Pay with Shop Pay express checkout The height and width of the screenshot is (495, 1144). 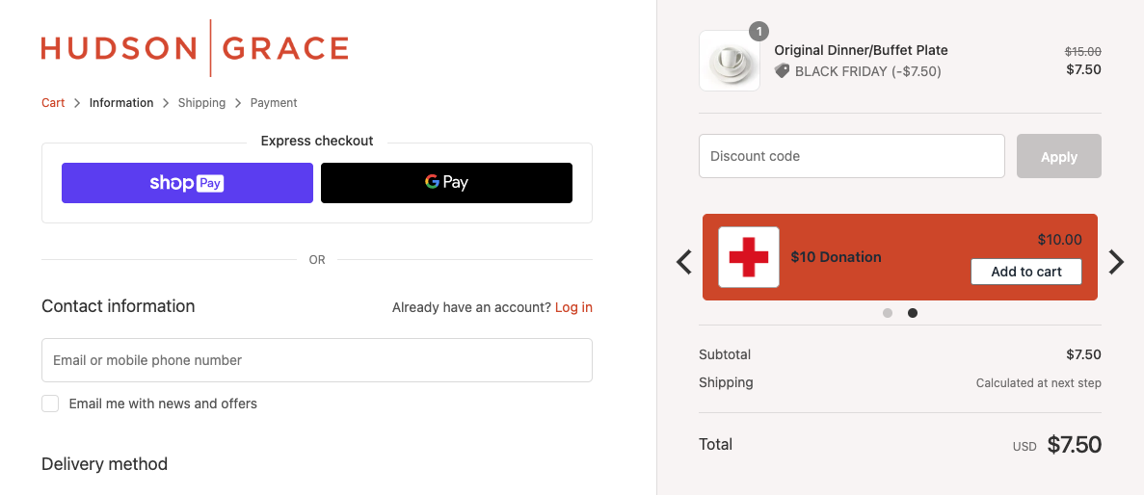pos(187,183)
